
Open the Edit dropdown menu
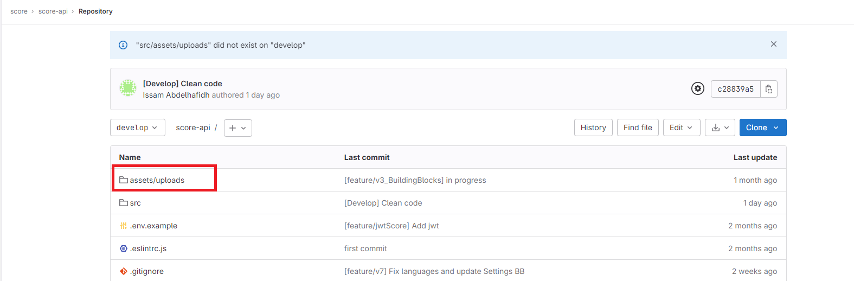click(x=681, y=127)
